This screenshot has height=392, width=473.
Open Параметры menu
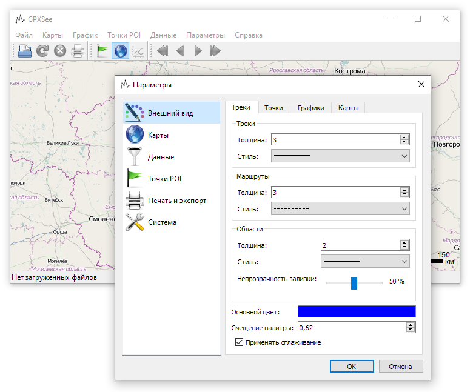(206, 35)
